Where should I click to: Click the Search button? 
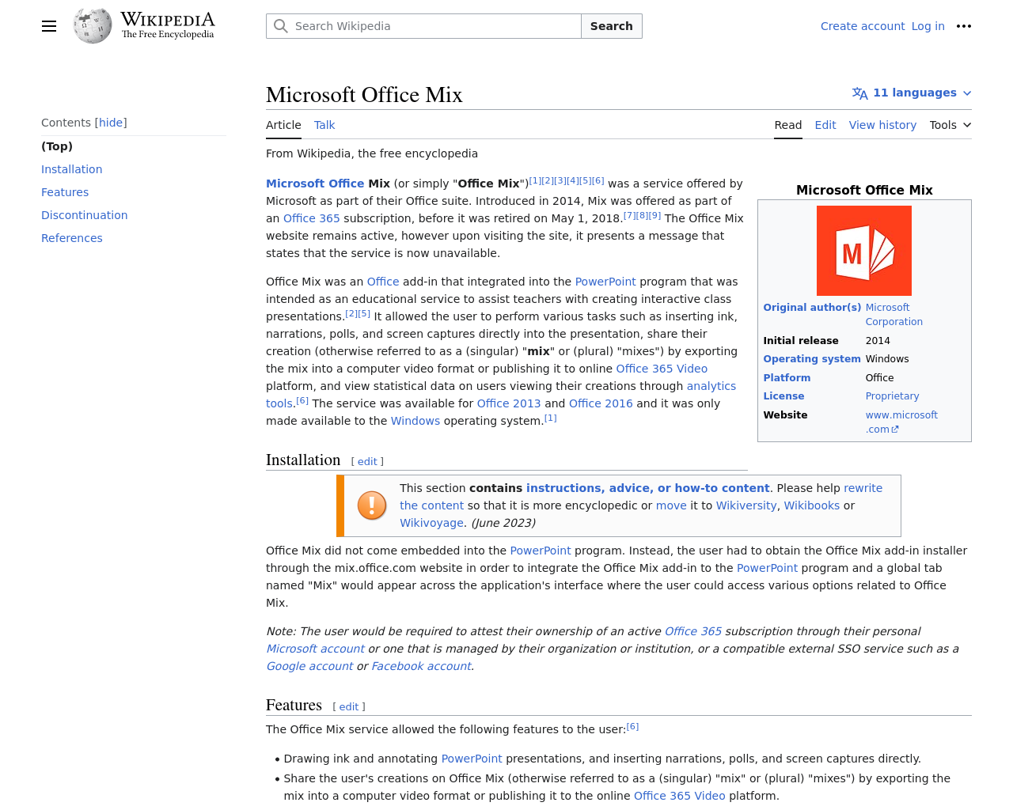click(x=611, y=26)
